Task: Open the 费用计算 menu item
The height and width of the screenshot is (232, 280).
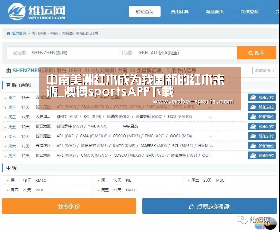Action: pyautogui.click(x=180, y=12)
